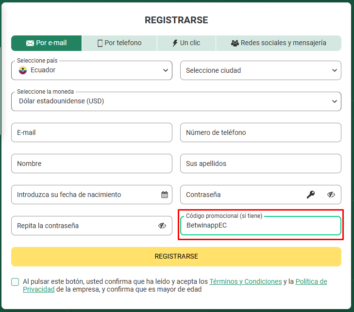Click the country dropdown chevron arrow
Image resolution: width=354 pixels, height=312 pixels.
(x=166, y=70)
